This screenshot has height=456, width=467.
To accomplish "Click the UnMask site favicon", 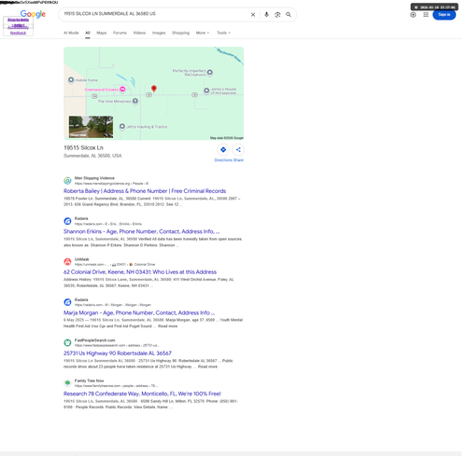I will (67, 261).
